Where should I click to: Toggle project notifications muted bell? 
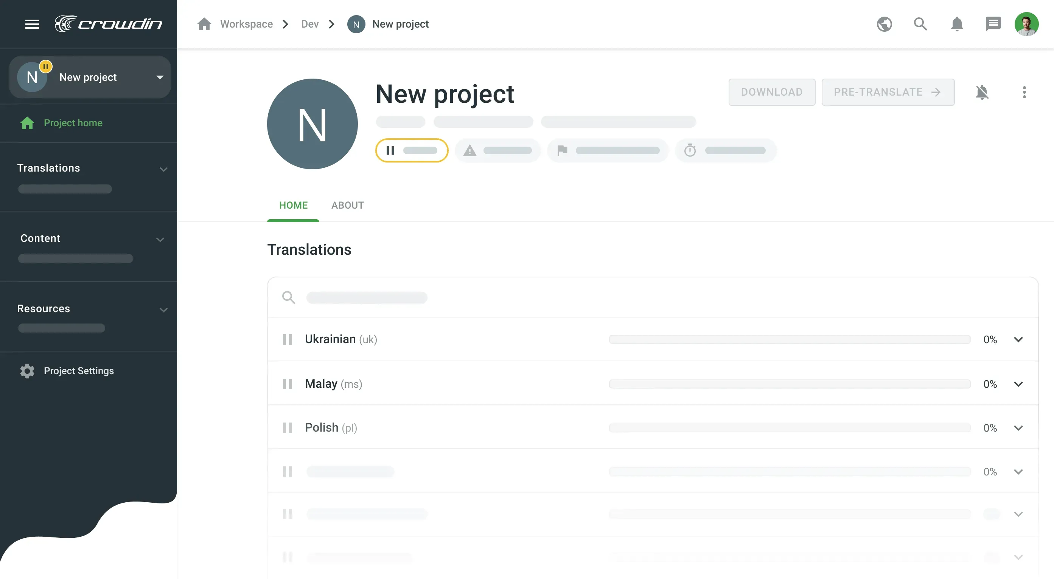click(982, 92)
